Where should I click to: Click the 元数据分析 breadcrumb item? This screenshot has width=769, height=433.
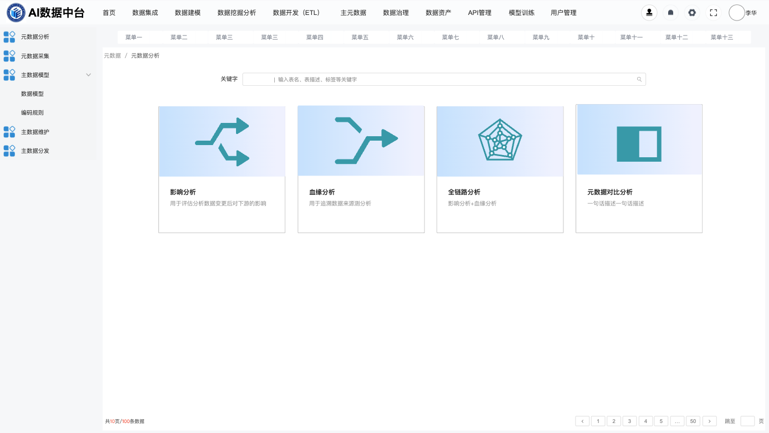pyautogui.click(x=145, y=56)
